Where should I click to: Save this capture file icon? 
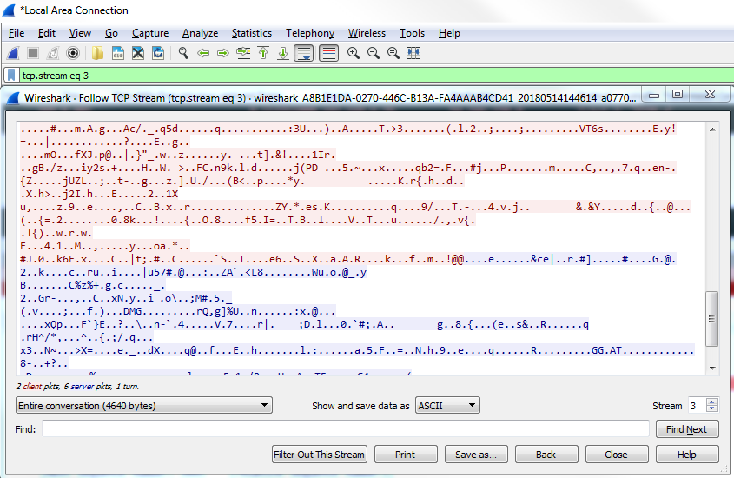pyautogui.click(x=117, y=53)
